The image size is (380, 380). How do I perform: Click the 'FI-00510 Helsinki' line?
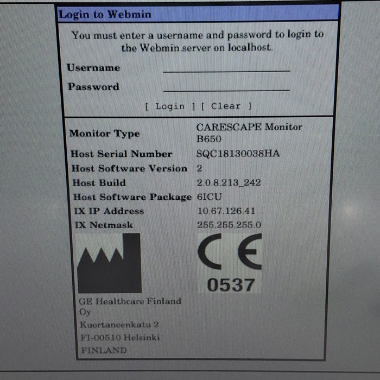[x=120, y=337]
